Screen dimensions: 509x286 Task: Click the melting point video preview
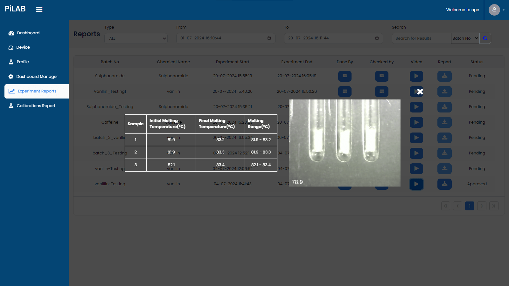[345, 143]
